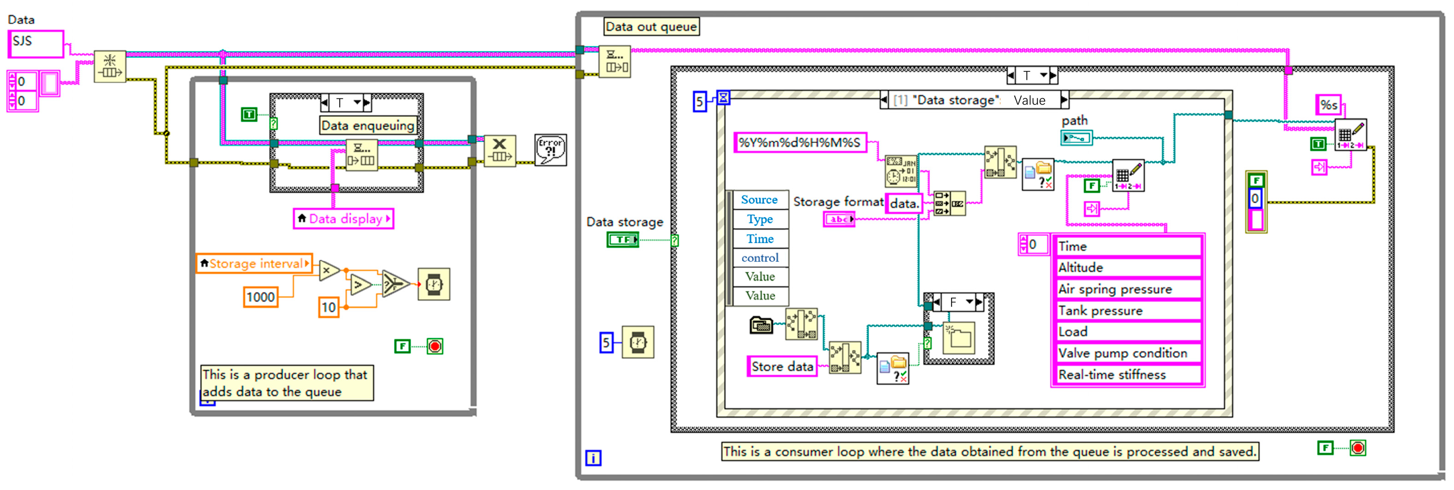Viewport: 1454px width, 490px height.
Task: Select the Default Directory constant icon
Action: pos(761,325)
